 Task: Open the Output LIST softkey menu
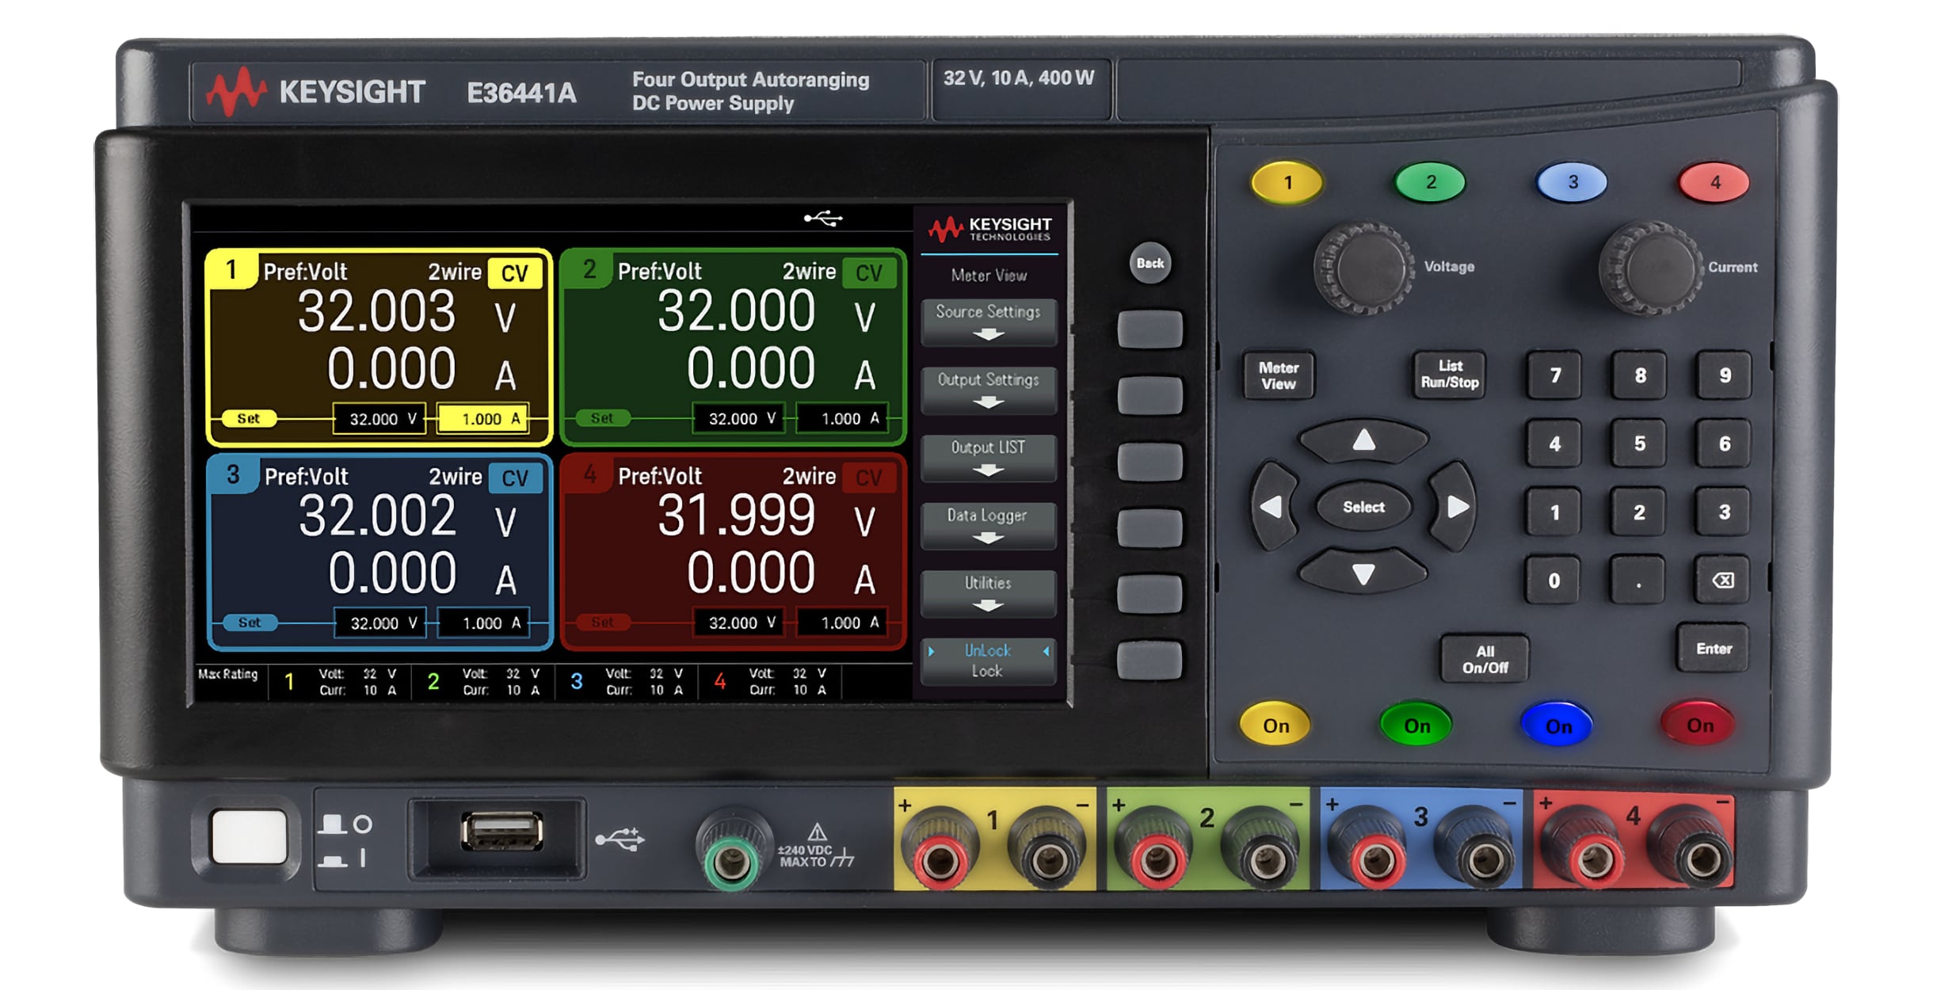tap(988, 458)
